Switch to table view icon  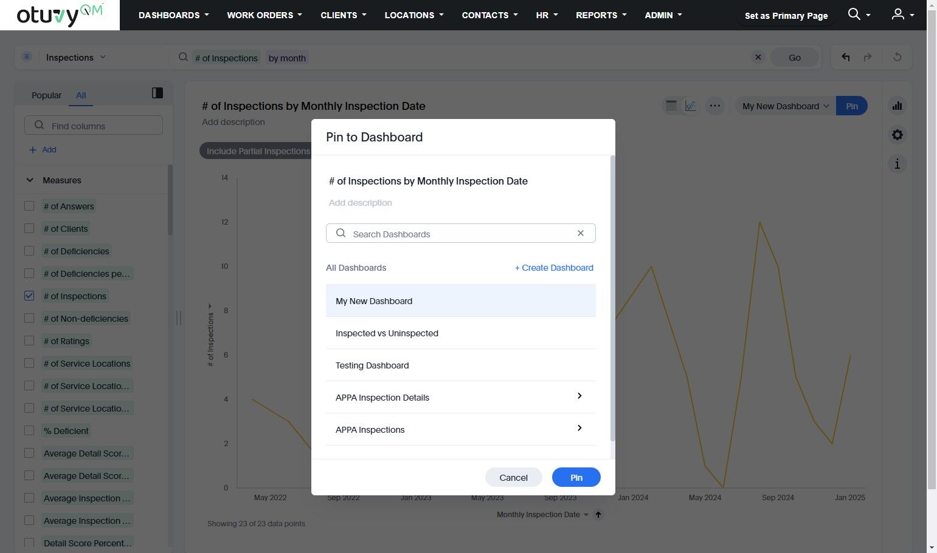click(x=671, y=106)
